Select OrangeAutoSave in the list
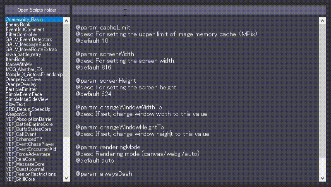This screenshot has height=187, width=331. (23, 79)
